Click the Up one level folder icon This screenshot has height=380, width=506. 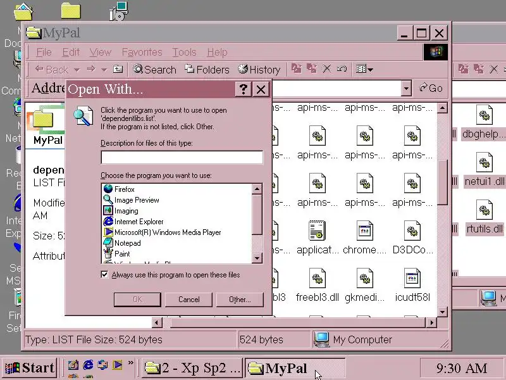118,69
